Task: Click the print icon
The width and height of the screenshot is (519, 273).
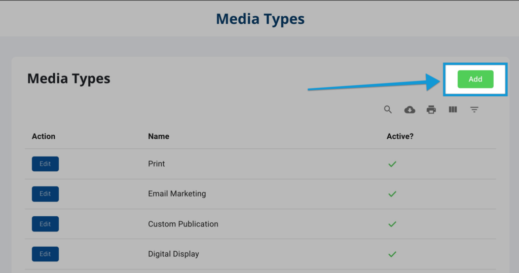Action: 431,109
